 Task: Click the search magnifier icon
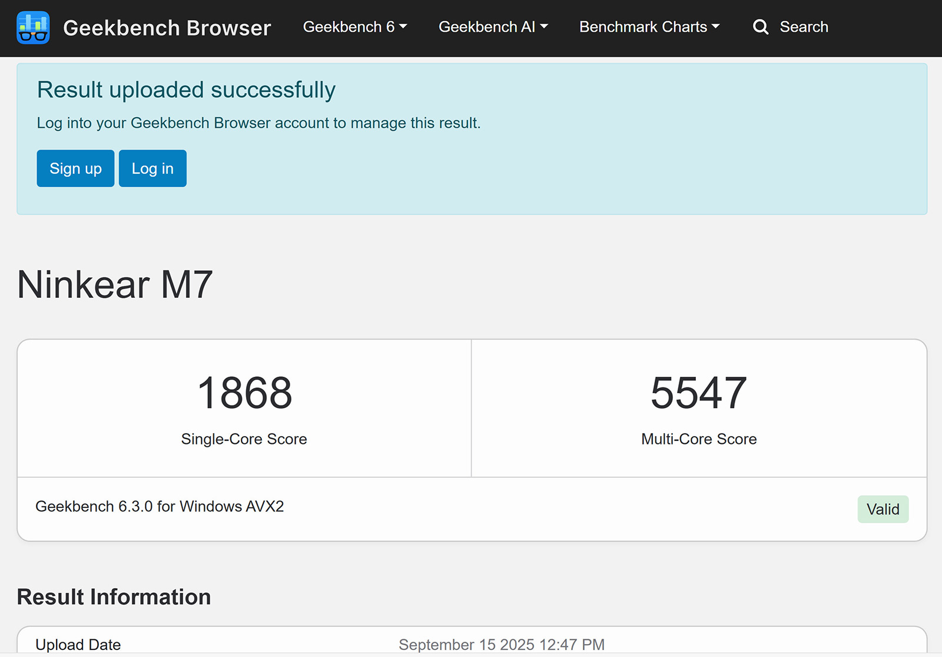coord(761,27)
